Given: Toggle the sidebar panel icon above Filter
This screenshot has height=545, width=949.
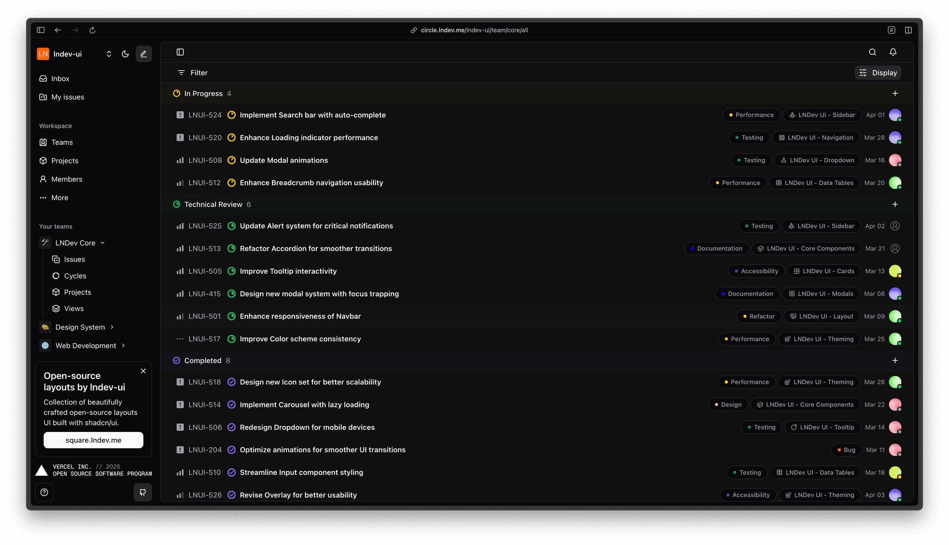Looking at the screenshot, I should (x=180, y=52).
